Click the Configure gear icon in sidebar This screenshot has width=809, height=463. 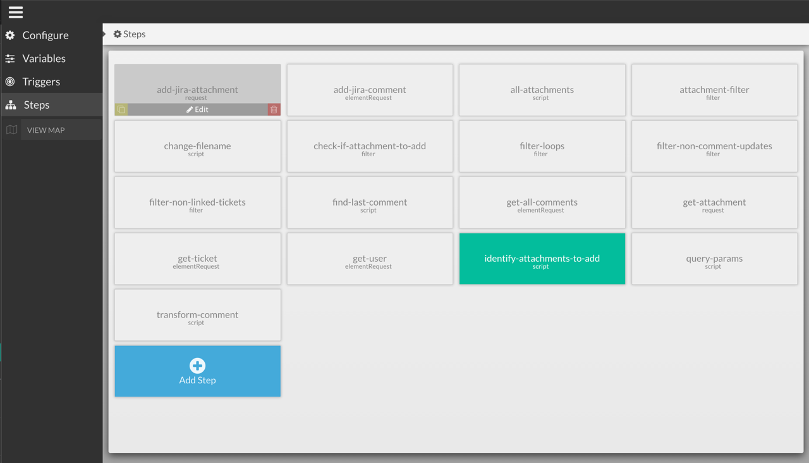(x=10, y=35)
